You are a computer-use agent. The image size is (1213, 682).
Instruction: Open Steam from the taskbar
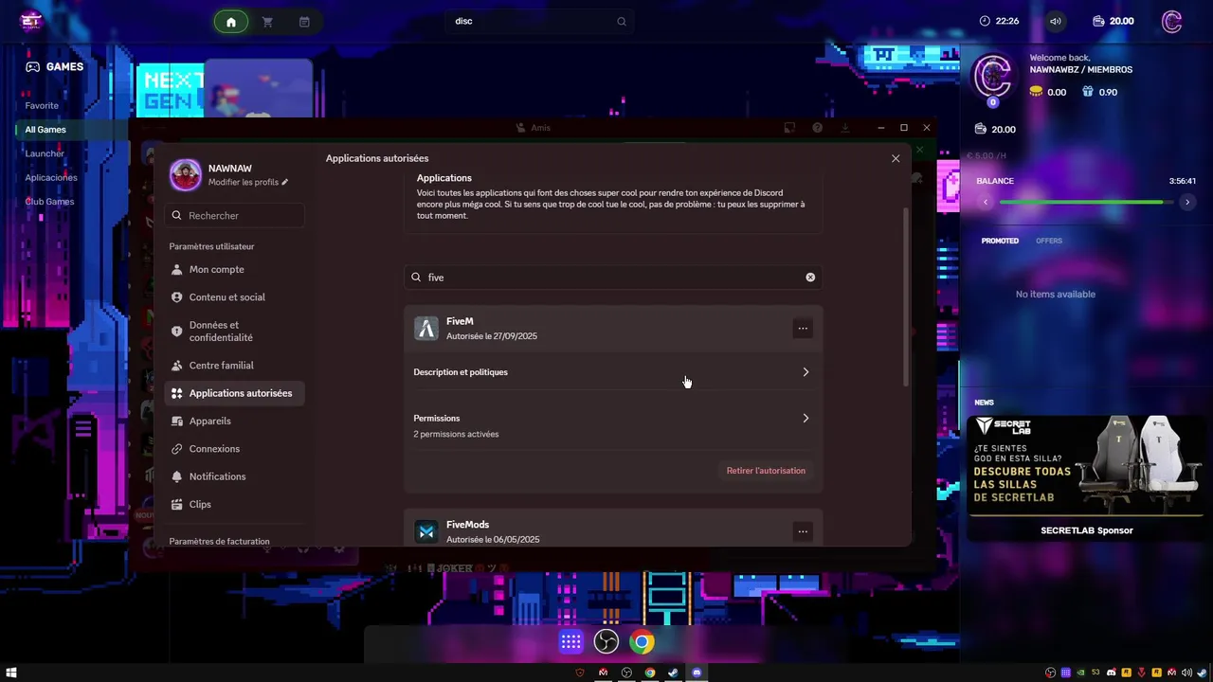(x=673, y=673)
